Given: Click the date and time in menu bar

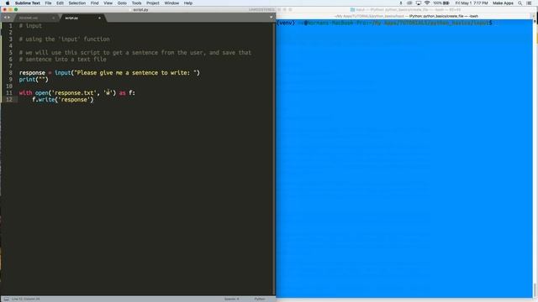Looking at the screenshot, I should pyautogui.click(x=472, y=3).
